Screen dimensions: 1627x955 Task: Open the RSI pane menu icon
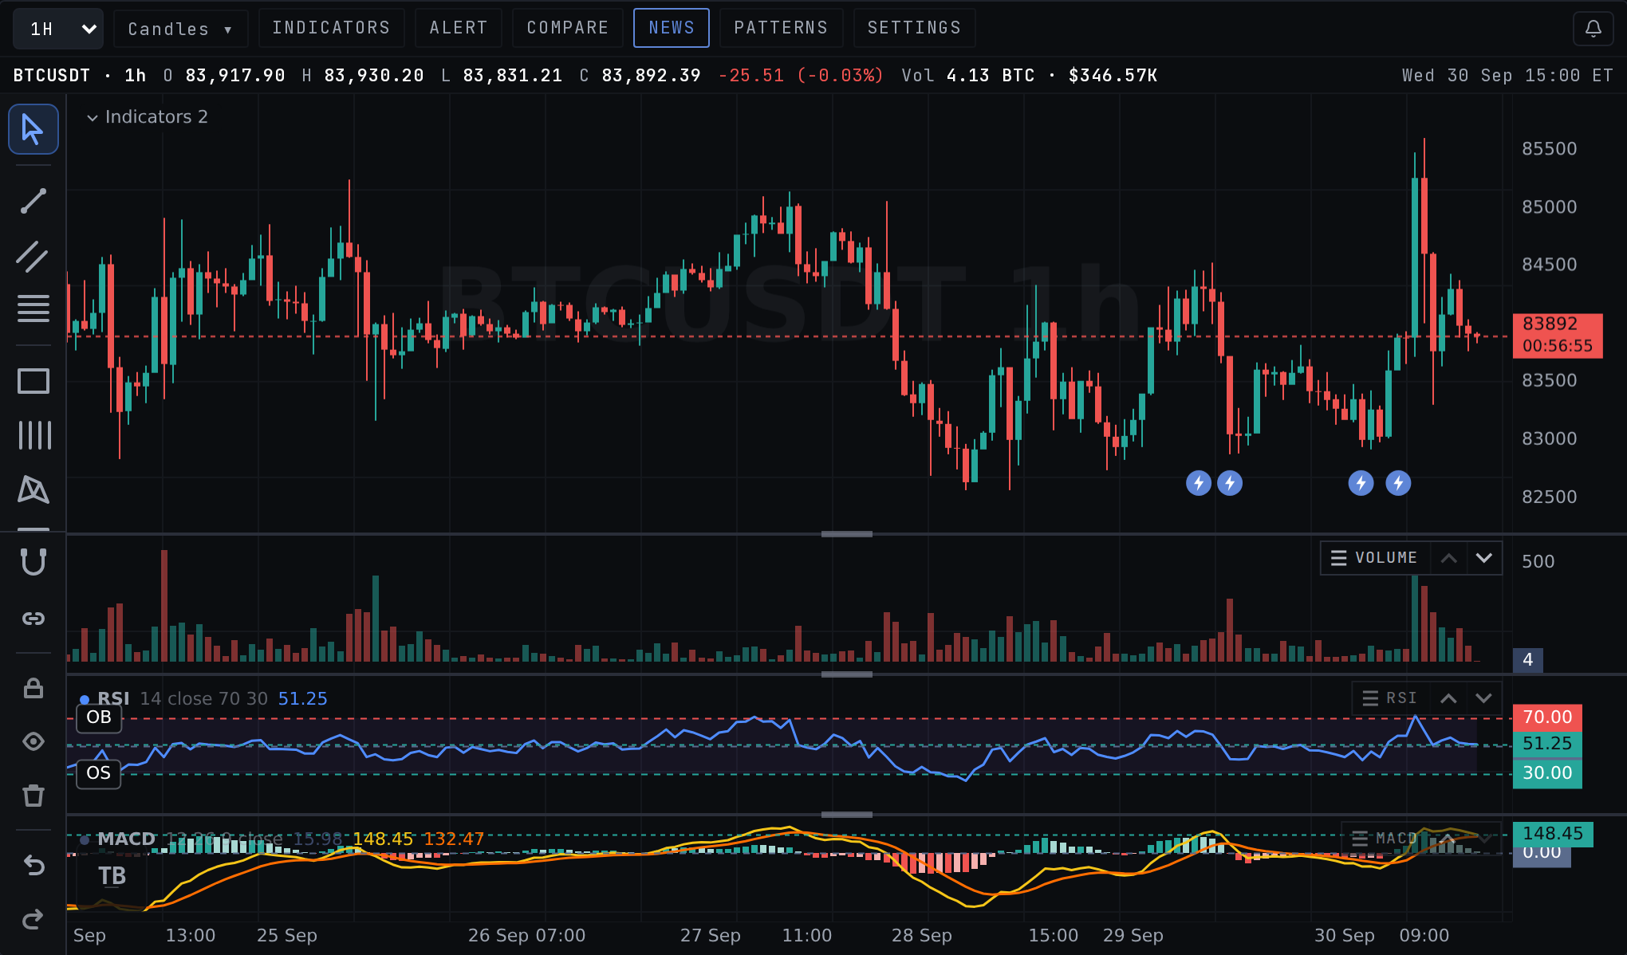coord(1370,698)
